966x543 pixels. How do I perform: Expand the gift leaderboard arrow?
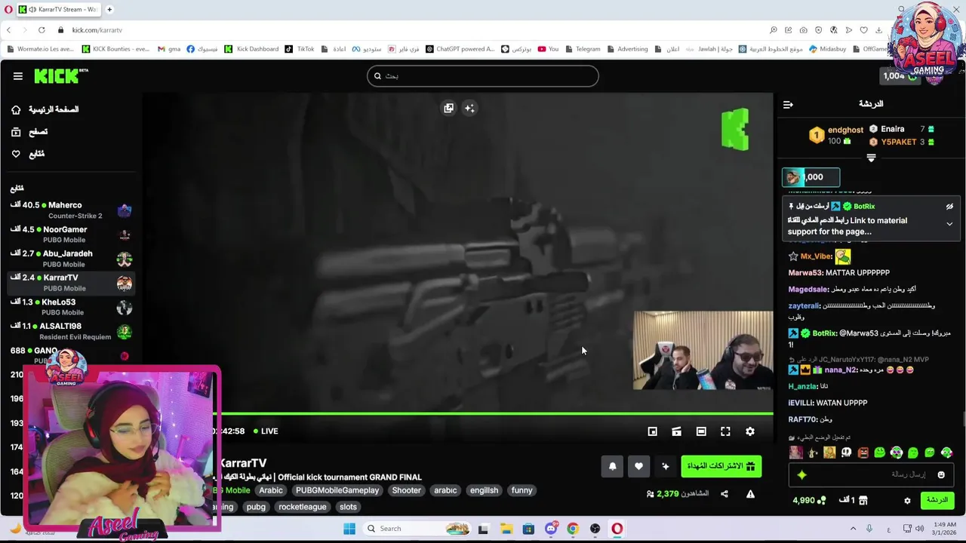(871, 158)
